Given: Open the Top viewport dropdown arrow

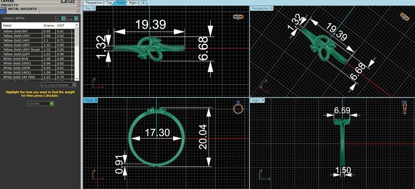Looking at the screenshot, I should pyautogui.click(x=94, y=8).
